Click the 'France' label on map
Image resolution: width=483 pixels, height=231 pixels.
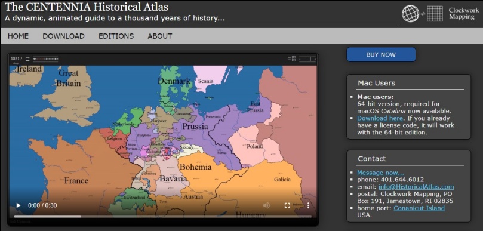[76, 180]
